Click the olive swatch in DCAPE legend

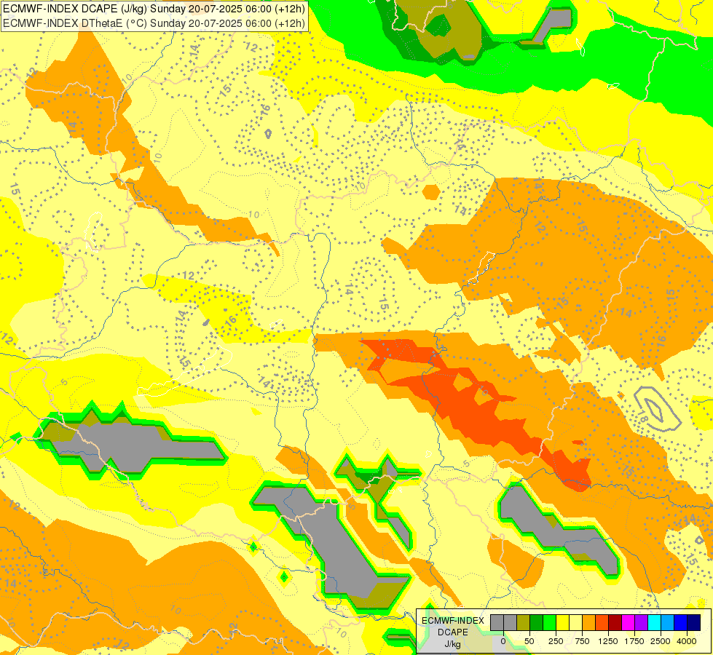[x=524, y=623]
